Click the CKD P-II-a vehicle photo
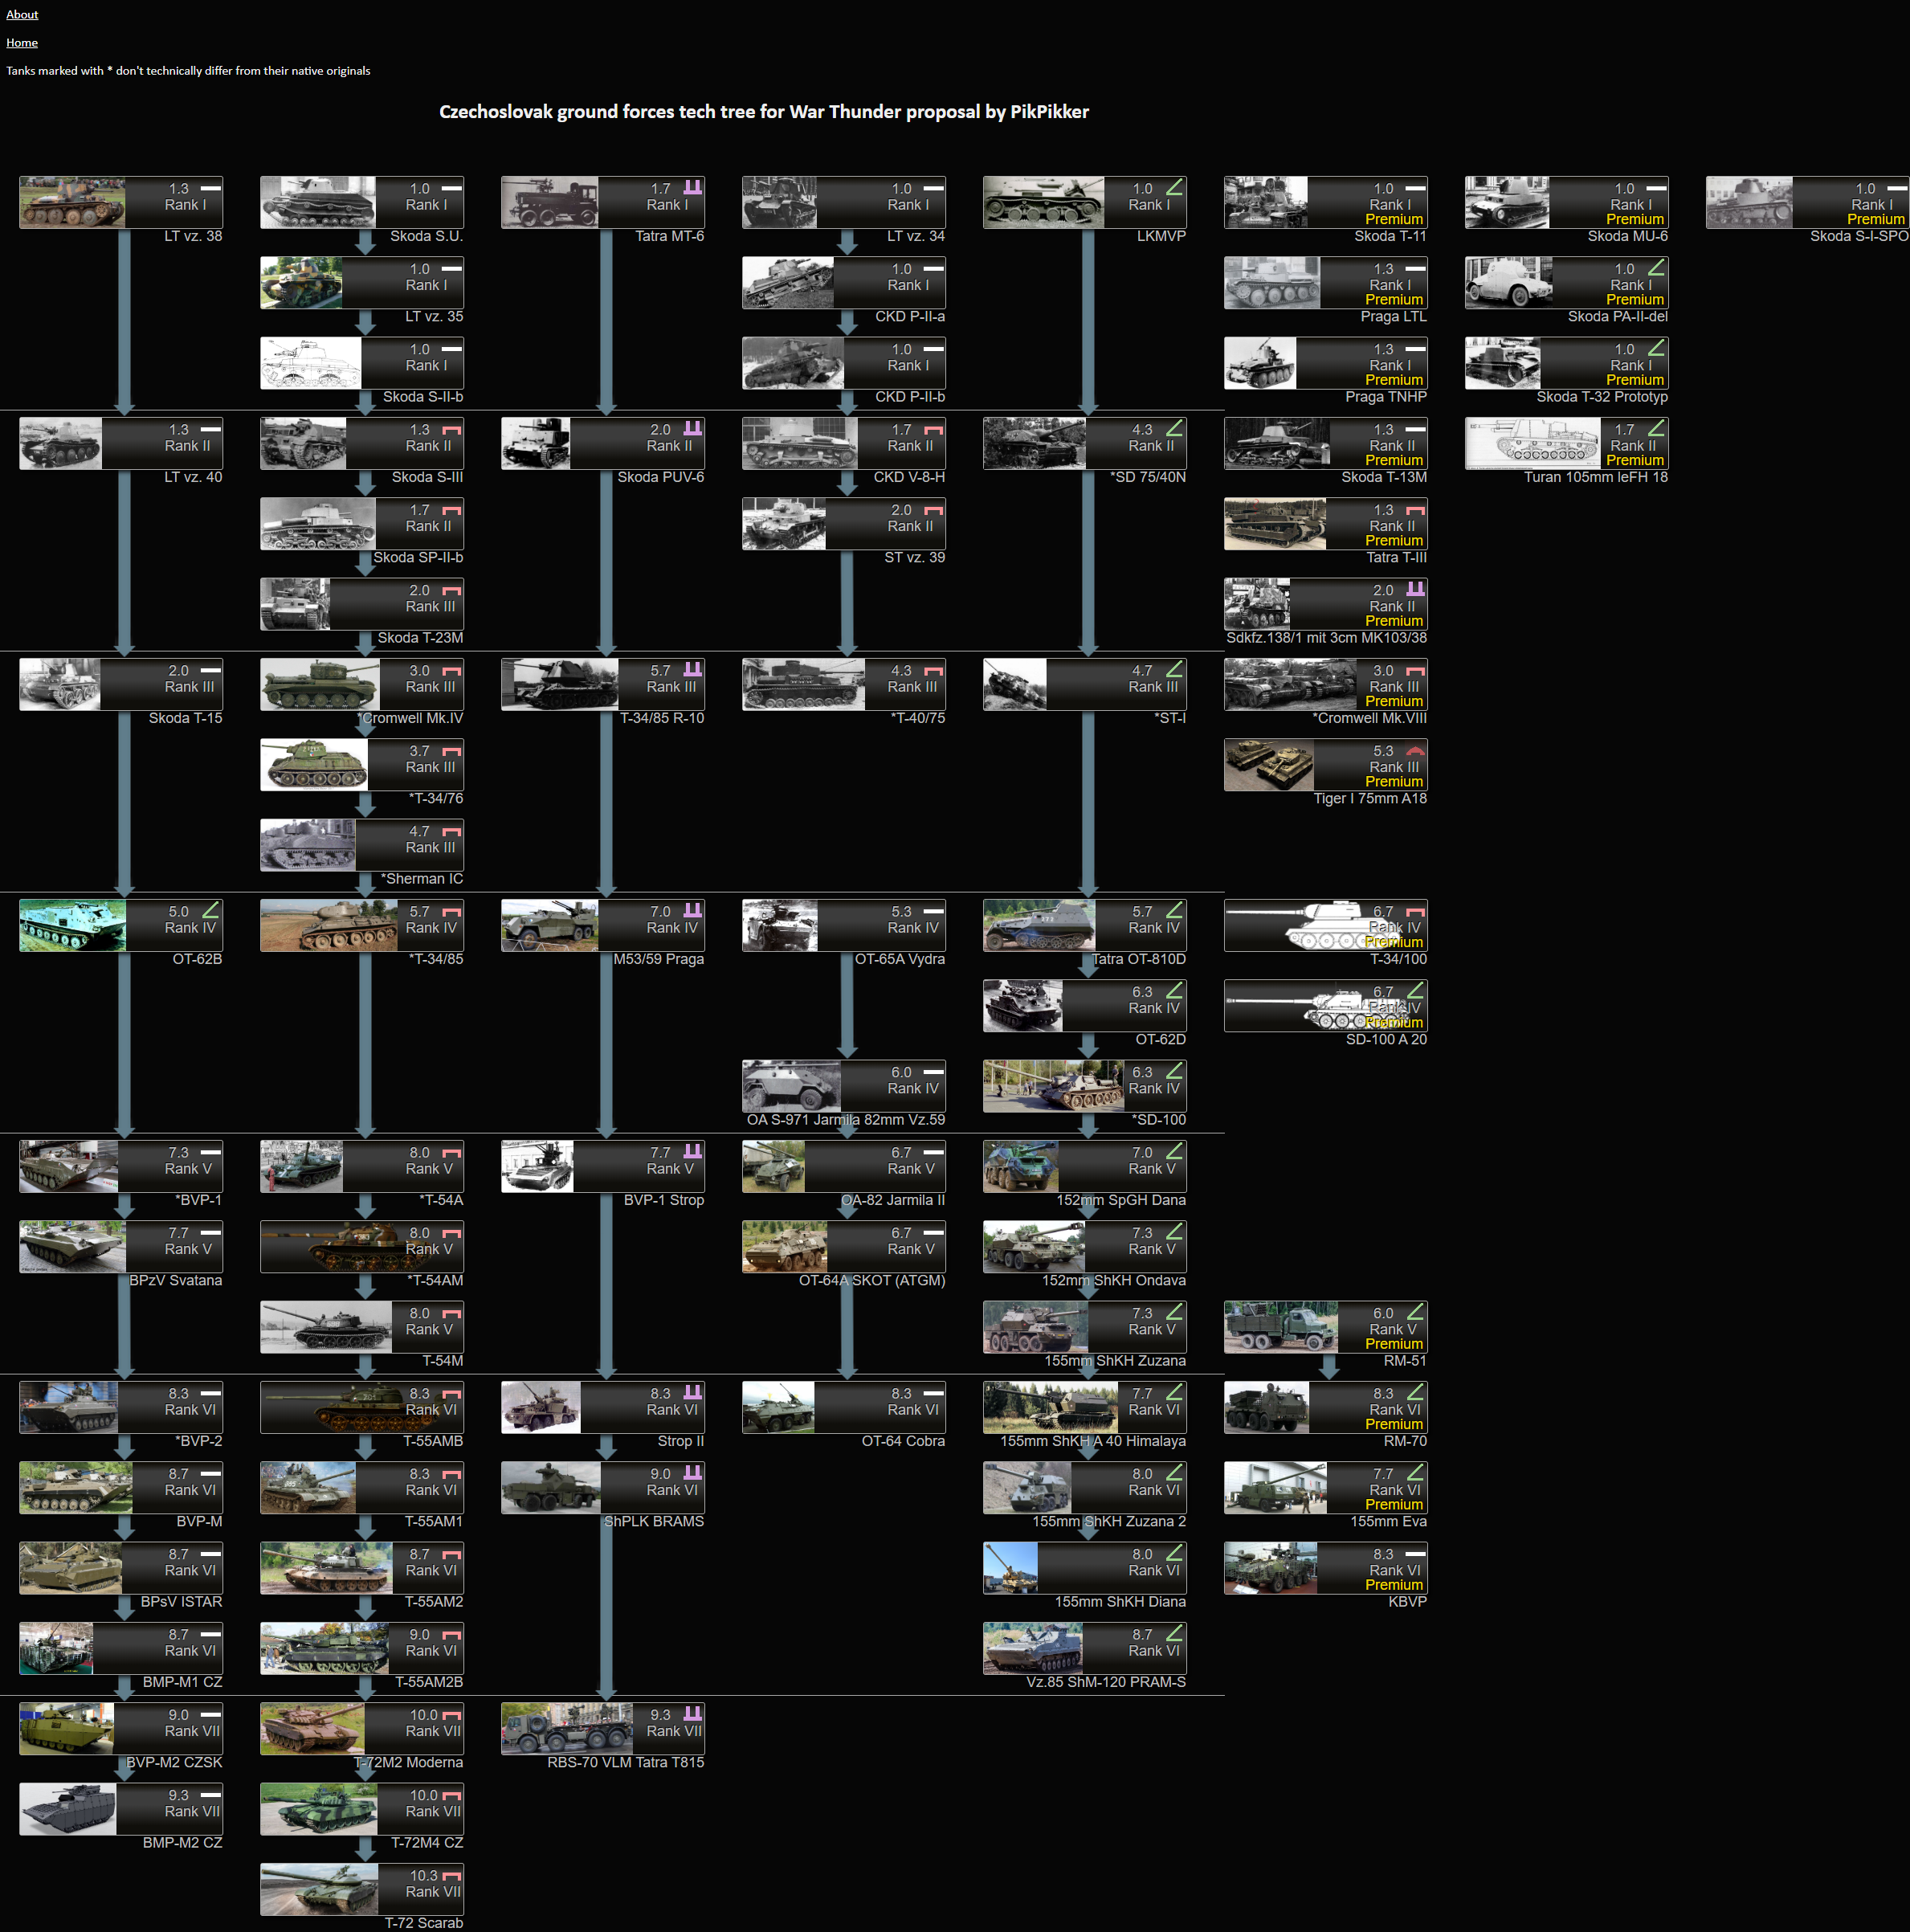 coord(788,282)
